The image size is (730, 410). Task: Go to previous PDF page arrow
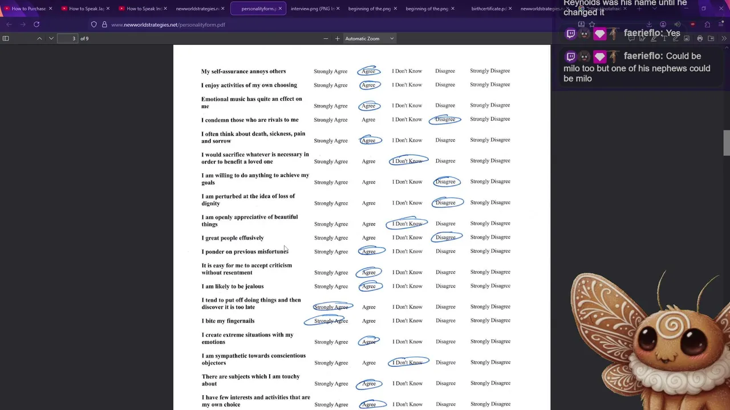[x=39, y=38]
